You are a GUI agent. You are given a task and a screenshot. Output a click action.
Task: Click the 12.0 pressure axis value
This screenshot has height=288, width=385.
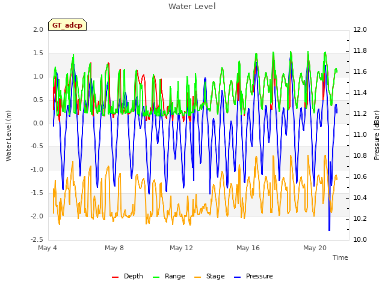(360, 29)
